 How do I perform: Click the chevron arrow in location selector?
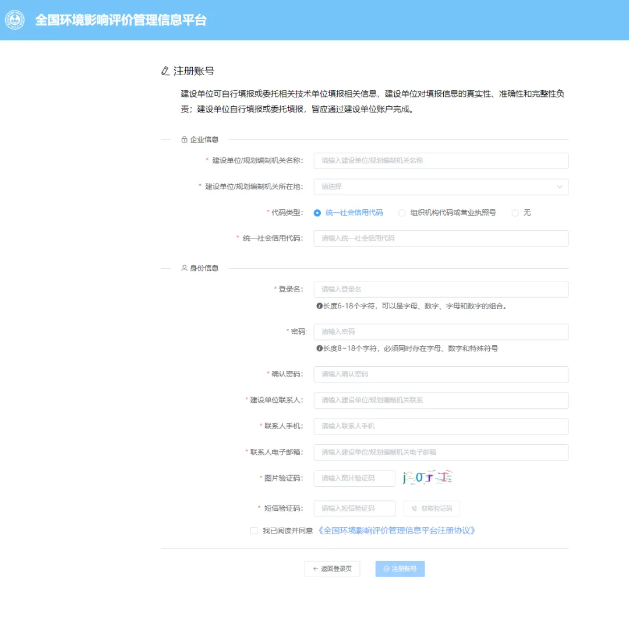(560, 187)
